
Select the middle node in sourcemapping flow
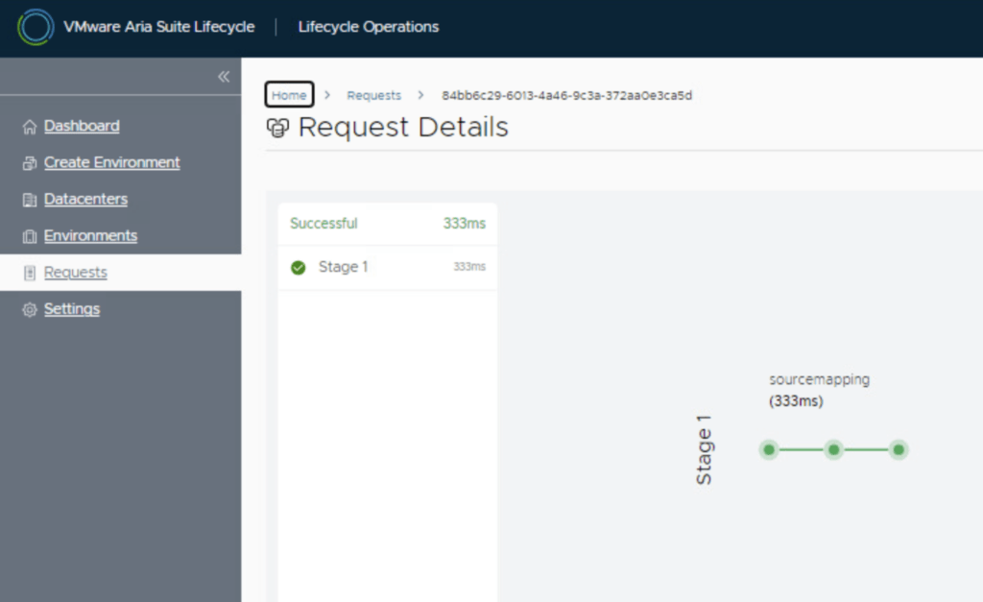pyautogui.click(x=834, y=449)
